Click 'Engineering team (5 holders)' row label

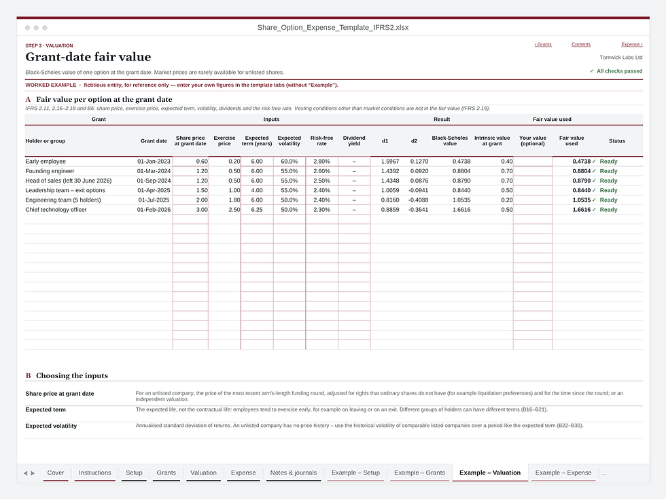(x=63, y=200)
